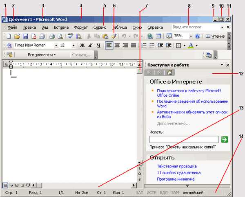This screenshot has height=197, width=245.
Task: Open recent file "Програмка минимума"
Action: point(176,179)
